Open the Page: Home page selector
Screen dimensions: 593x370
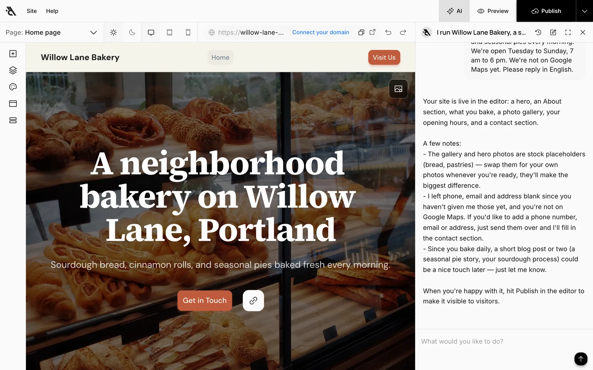tap(51, 33)
